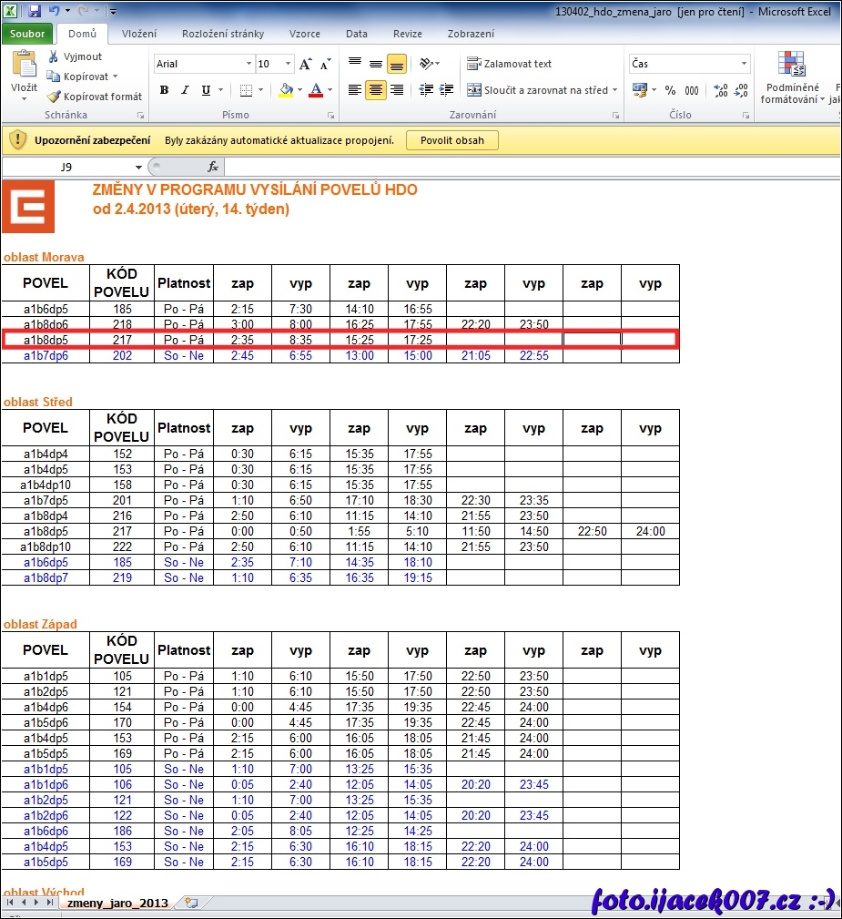Click the Cut (Vyjmout) scissors icon

(55, 56)
